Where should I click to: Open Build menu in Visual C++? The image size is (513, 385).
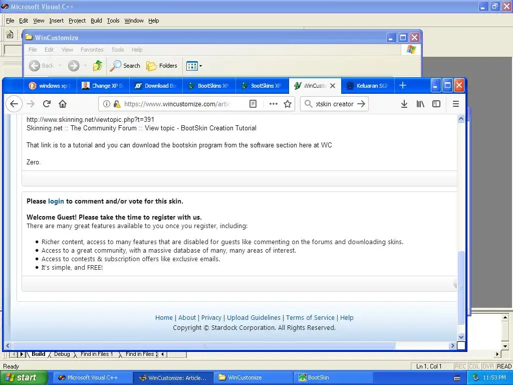pos(96,21)
